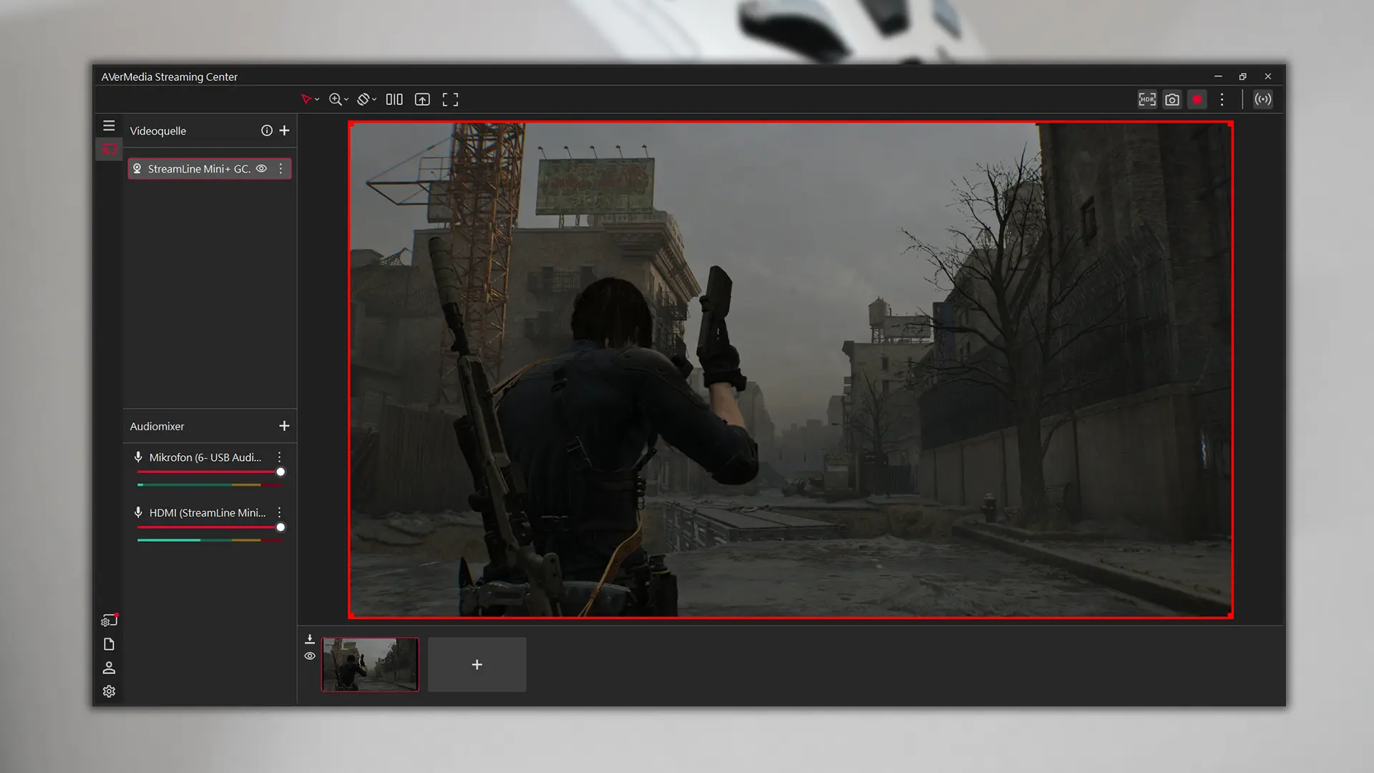Image resolution: width=1374 pixels, height=773 pixels.
Task: Open the user account icon
Action: pyautogui.click(x=109, y=668)
